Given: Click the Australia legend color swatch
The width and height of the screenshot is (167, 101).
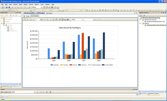Looking at the screenshot, I should [x=52, y=65].
